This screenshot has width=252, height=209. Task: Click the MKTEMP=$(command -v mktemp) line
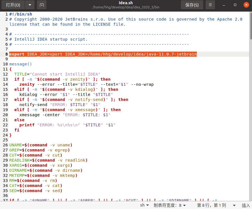click(x=43, y=175)
